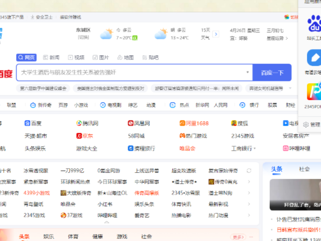Image resolution: width=321 pixels, height=241 pixels.
Task: Open the 第六届数字中国建设峰会 hot search
Action: point(43,89)
